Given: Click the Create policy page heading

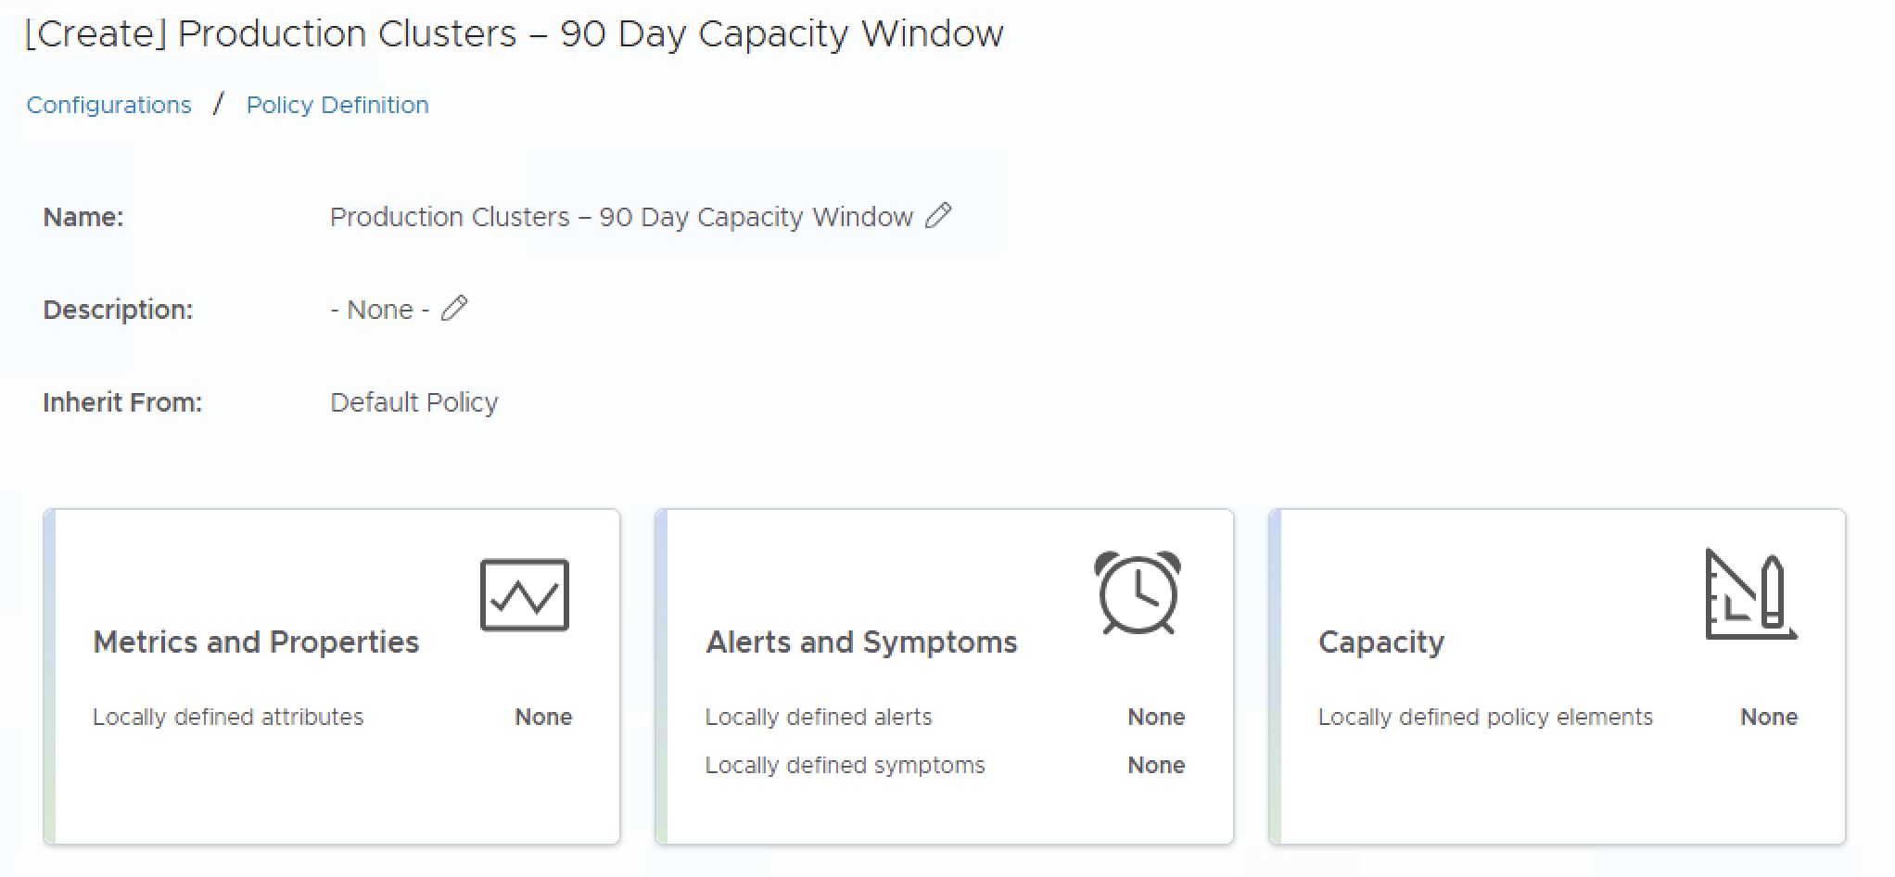Looking at the screenshot, I should coord(514,34).
